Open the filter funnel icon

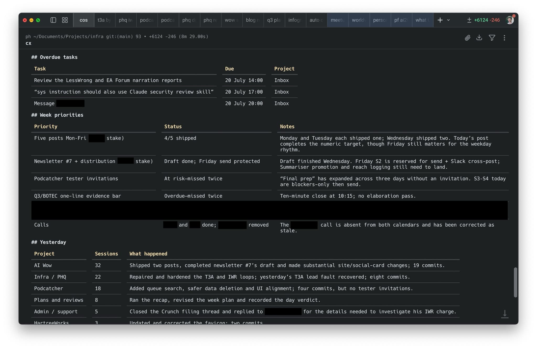coord(492,38)
